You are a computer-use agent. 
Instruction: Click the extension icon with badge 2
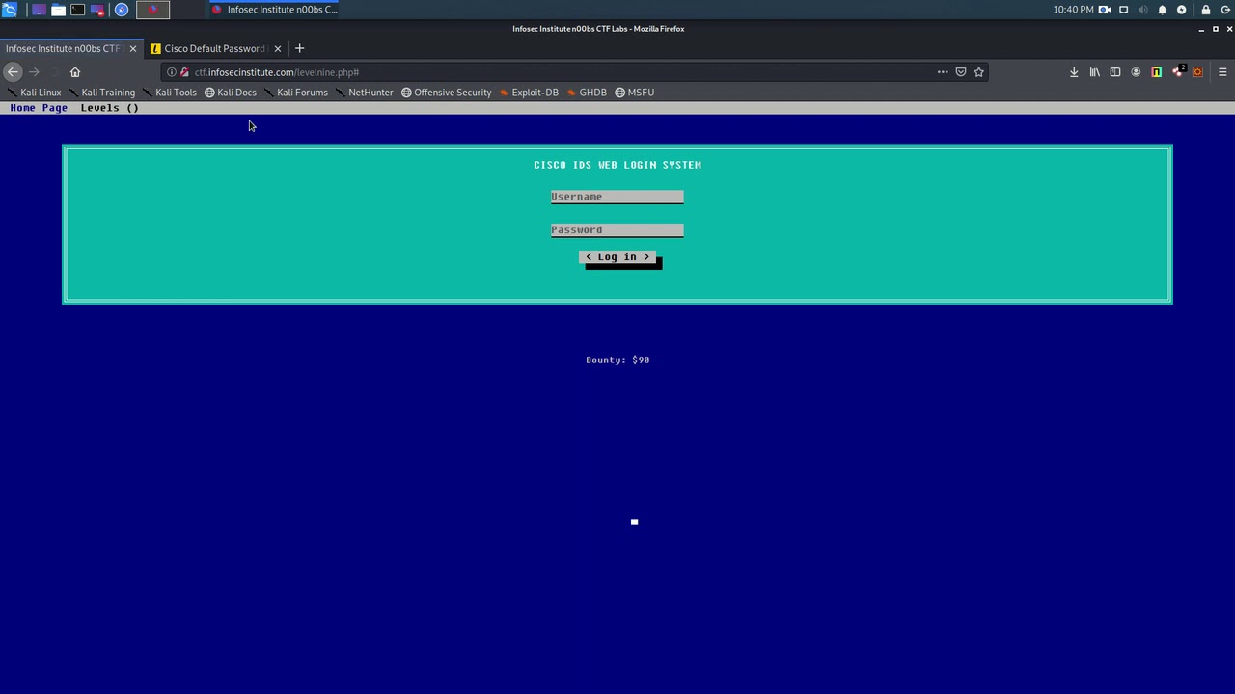coord(1178,72)
